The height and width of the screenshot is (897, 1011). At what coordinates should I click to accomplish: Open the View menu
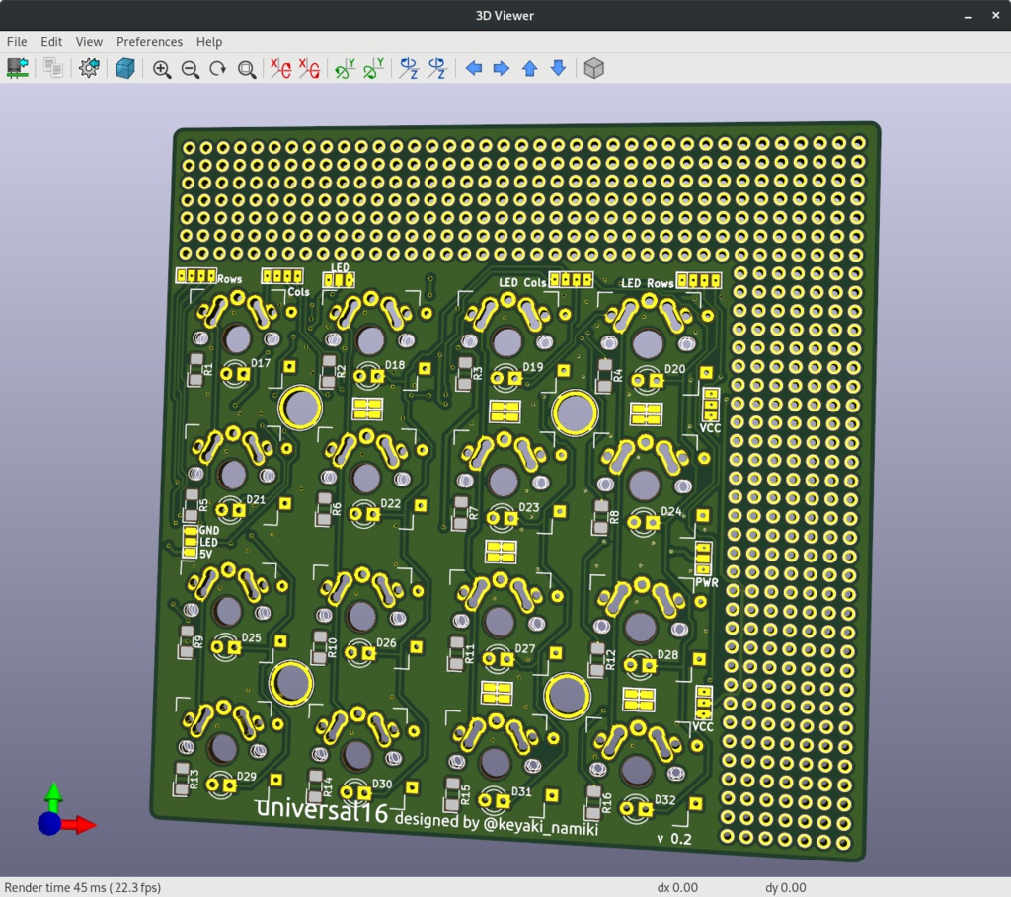tap(89, 41)
